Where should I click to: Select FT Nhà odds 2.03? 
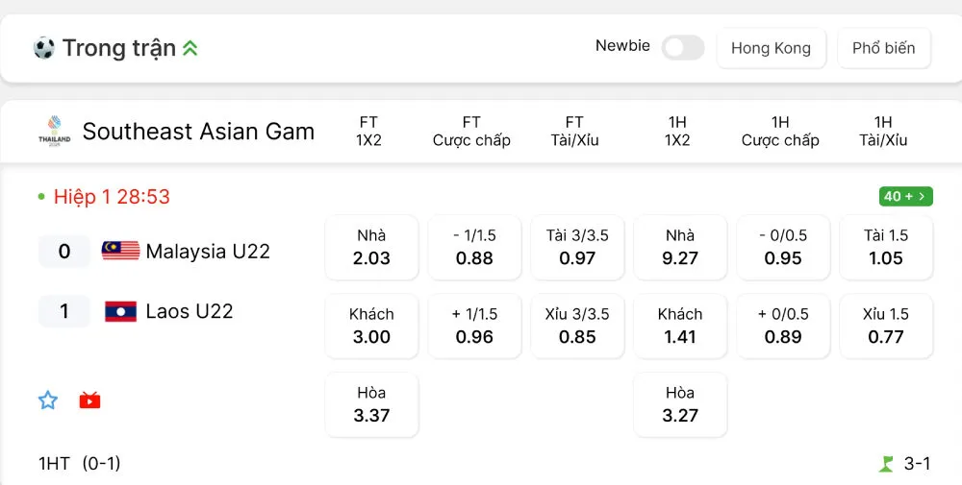(371, 248)
